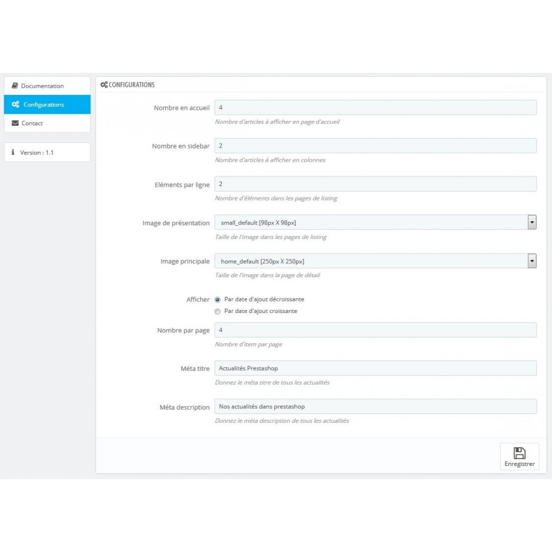Viewport: 552px width, 552px height.
Task: Click the Nombre par page label
Action: click(183, 331)
